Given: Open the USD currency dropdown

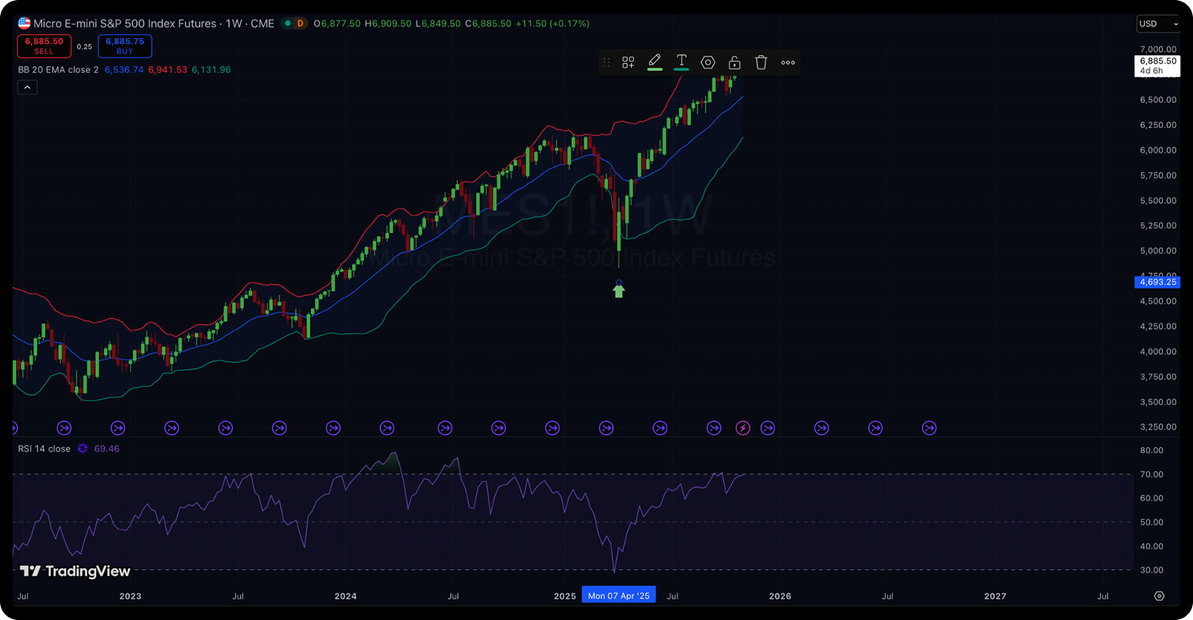Looking at the screenshot, I should (1158, 24).
